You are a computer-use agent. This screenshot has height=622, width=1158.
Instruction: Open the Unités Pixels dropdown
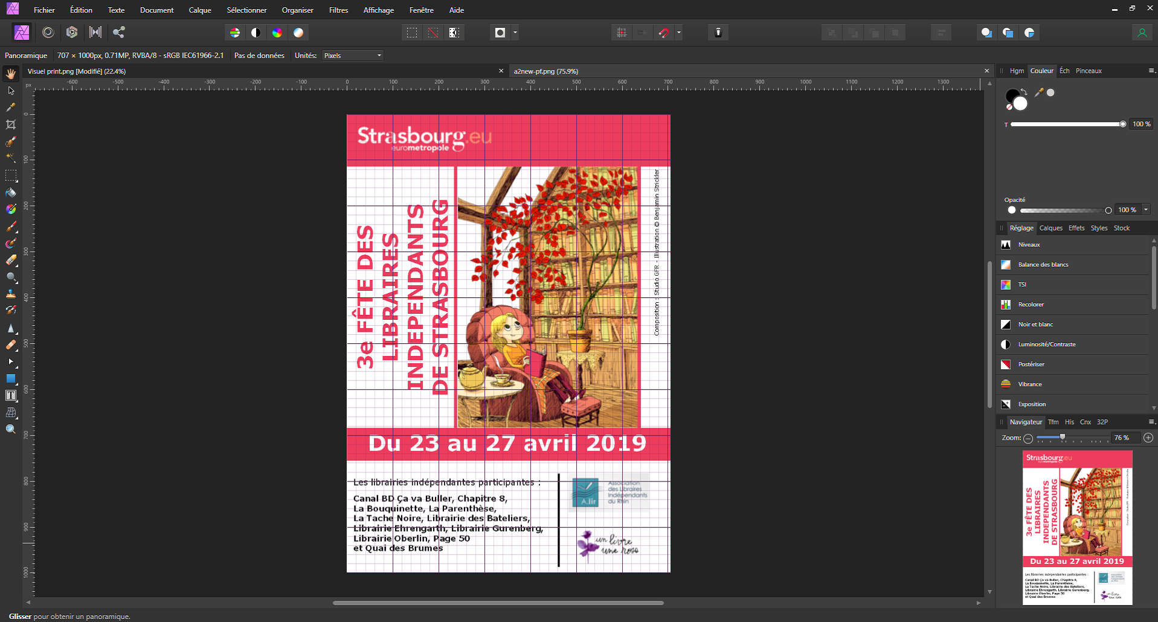tap(353, 56)
